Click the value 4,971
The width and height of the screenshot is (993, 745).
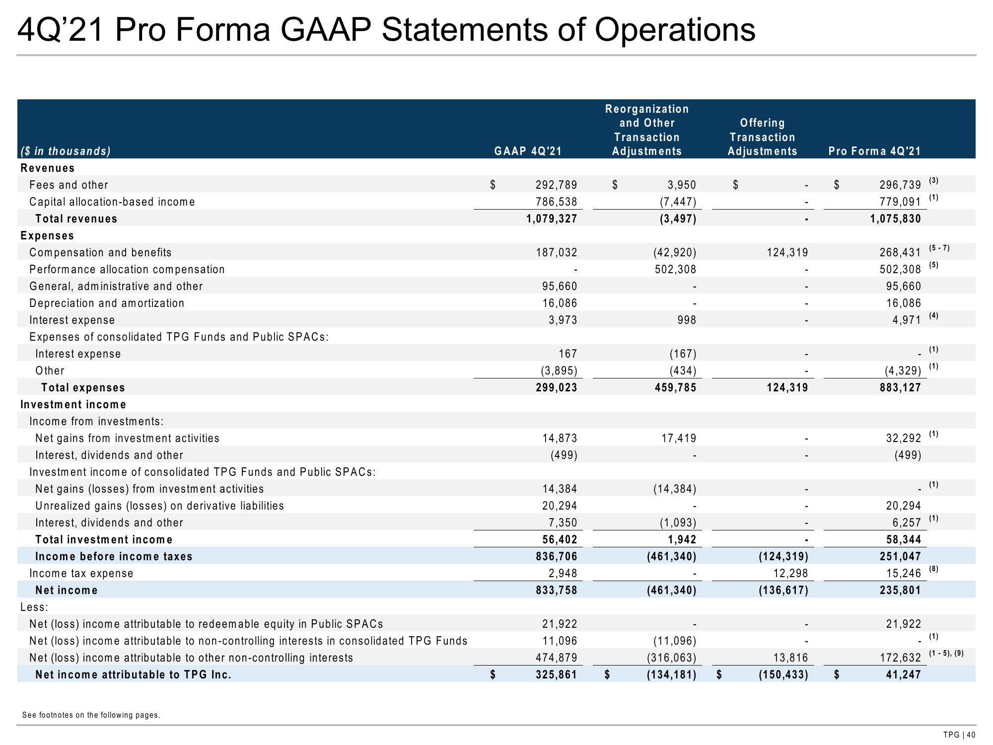coord(907,320)
